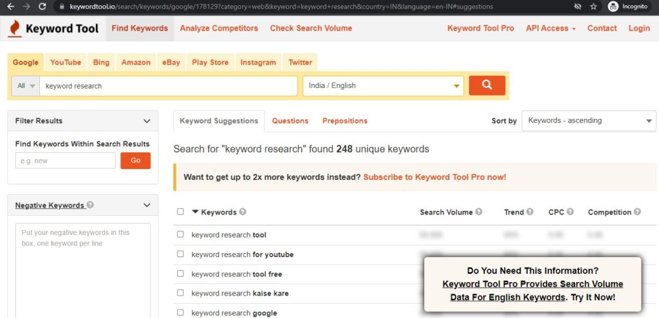Screen dimensions: 659x318
Task: Check the 'keyword research tool' row checkbox
Action: 180,234
